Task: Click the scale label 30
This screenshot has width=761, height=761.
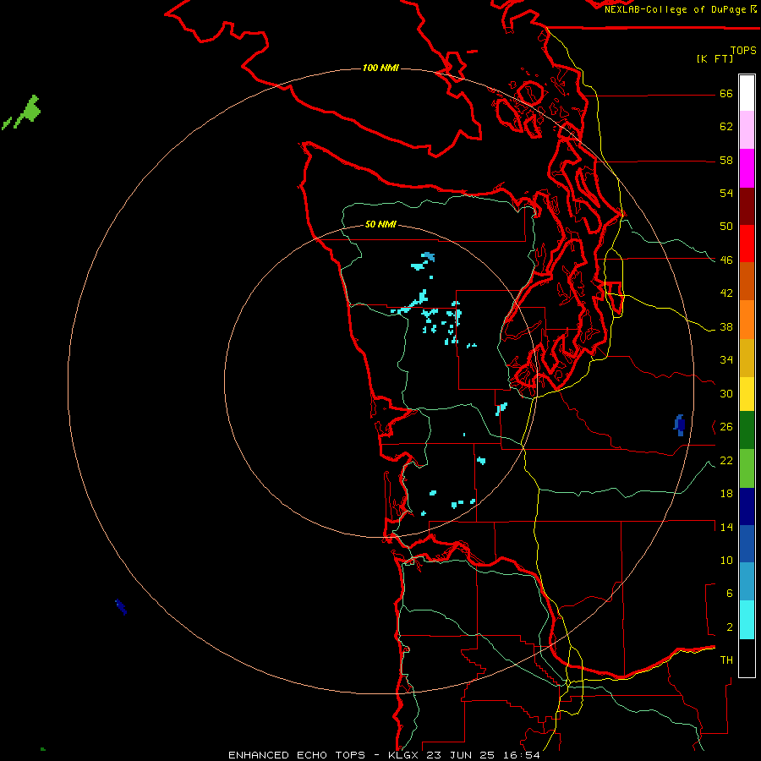Action: click(726, 393)
